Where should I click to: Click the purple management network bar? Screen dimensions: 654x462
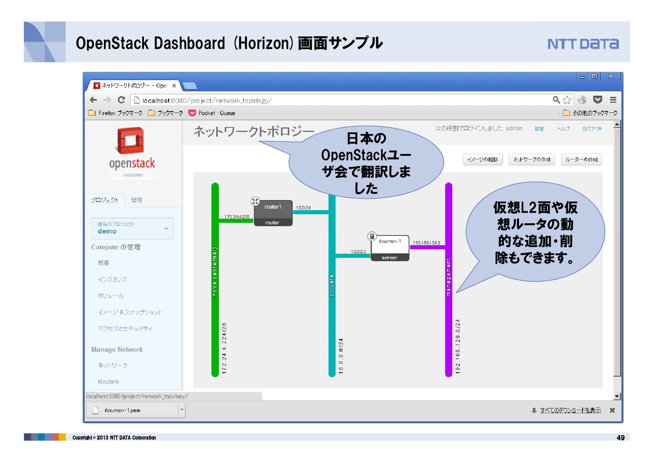[449, 279]
